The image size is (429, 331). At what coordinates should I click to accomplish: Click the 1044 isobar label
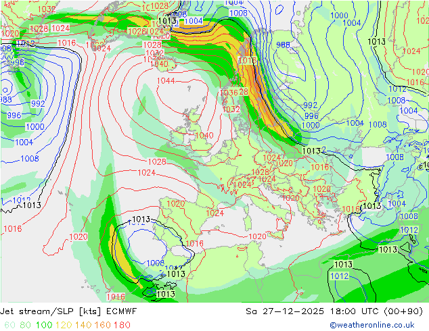coord(166,81)
